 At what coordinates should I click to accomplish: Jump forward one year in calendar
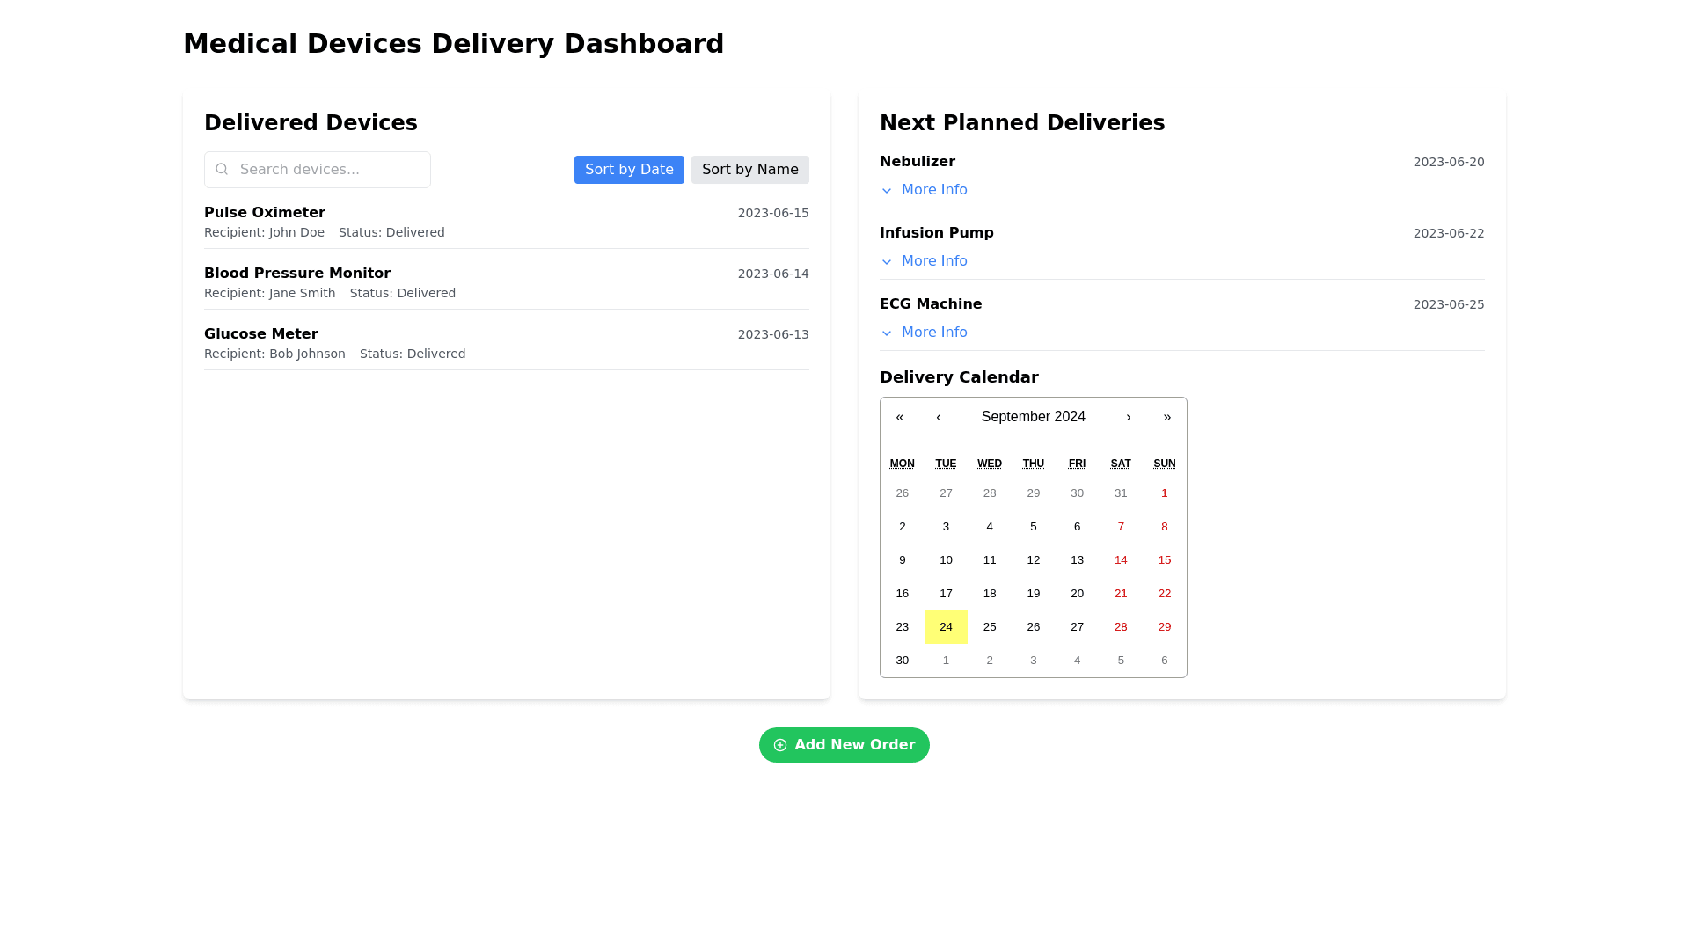point(1166,417)
